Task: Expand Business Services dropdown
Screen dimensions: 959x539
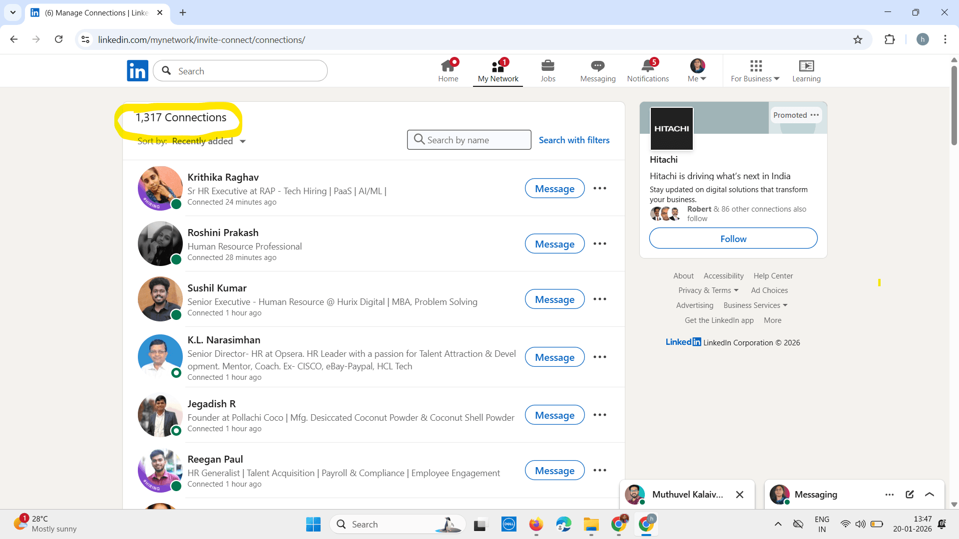Action: point(755,305)
